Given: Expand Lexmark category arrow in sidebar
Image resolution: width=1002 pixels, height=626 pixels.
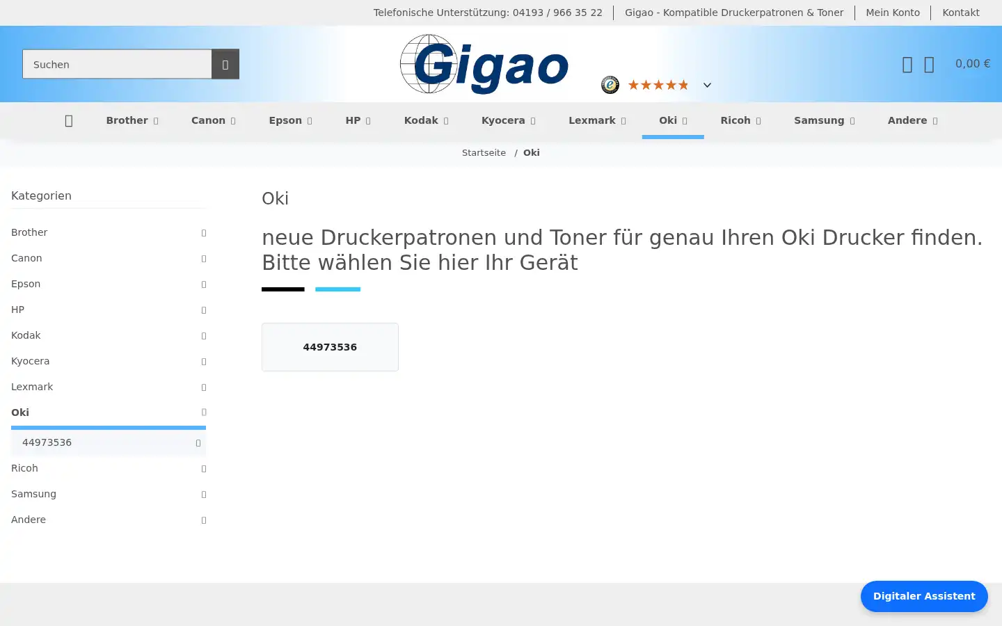Looking at the screenshot, I should click(204, 387).
